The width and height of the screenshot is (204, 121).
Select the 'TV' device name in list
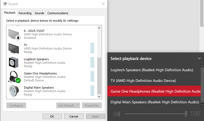(x=25, y=45)
